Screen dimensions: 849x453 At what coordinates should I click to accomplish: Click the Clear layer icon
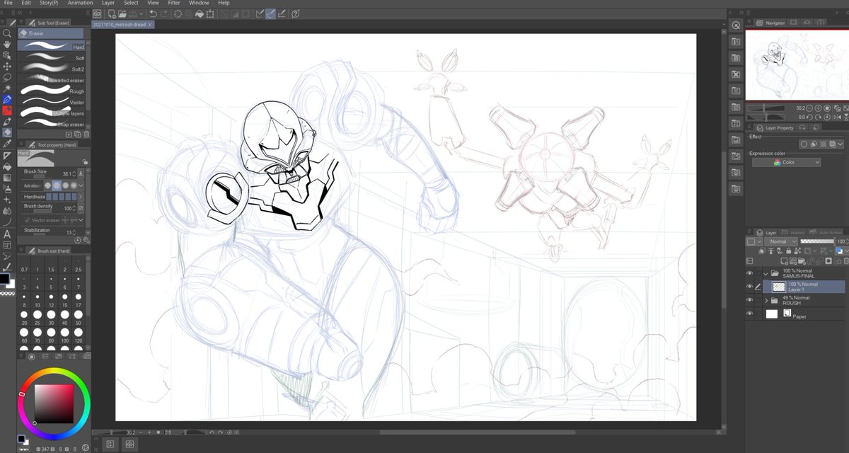pyautogui.click(x=177, y=13)
